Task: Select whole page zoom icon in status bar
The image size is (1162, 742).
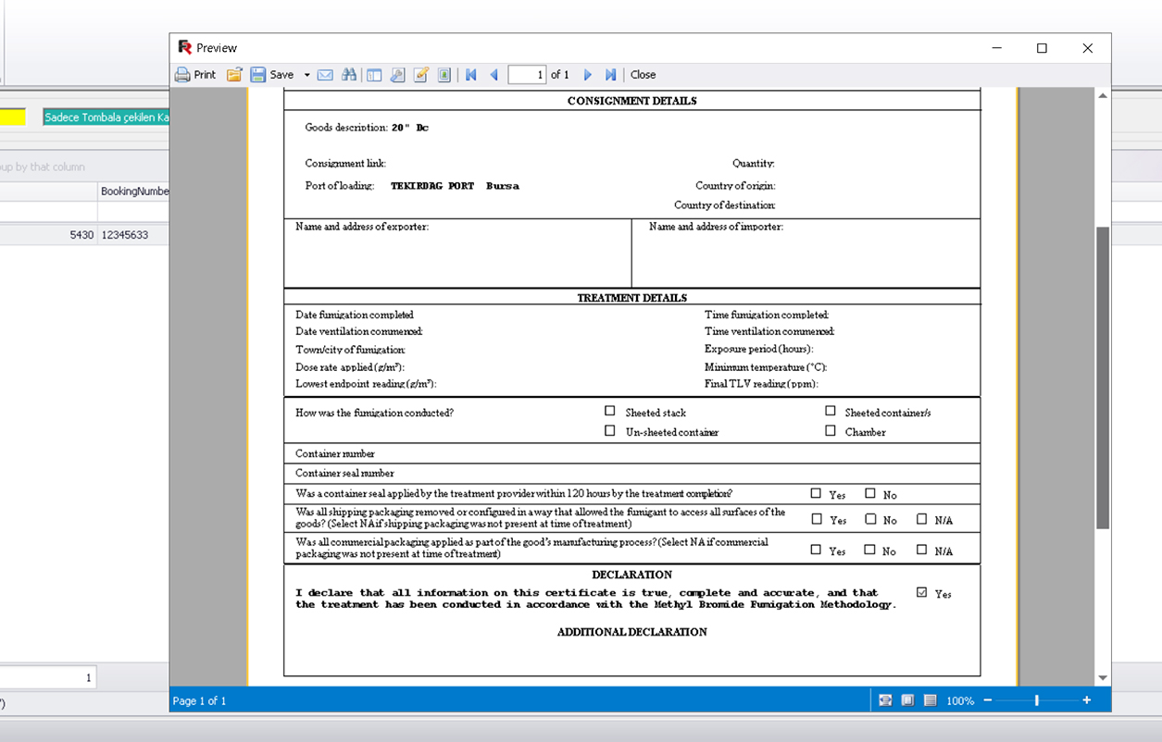Action: pos(907,700)
